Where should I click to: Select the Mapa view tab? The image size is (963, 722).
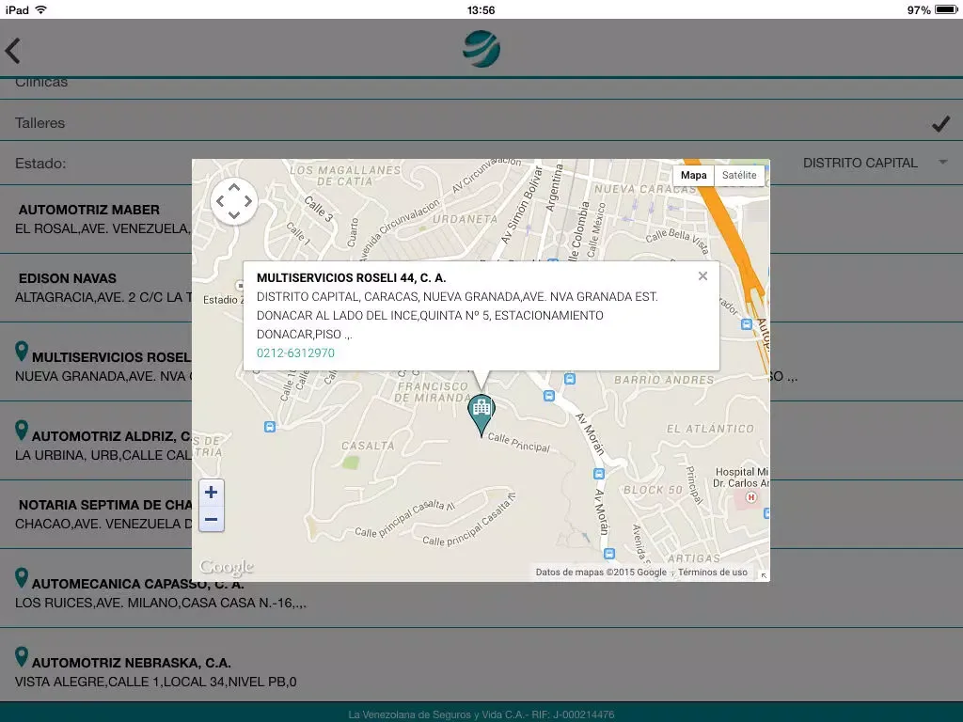(693, 175)
